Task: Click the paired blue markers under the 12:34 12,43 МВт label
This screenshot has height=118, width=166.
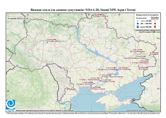Action: pos(147,59)
